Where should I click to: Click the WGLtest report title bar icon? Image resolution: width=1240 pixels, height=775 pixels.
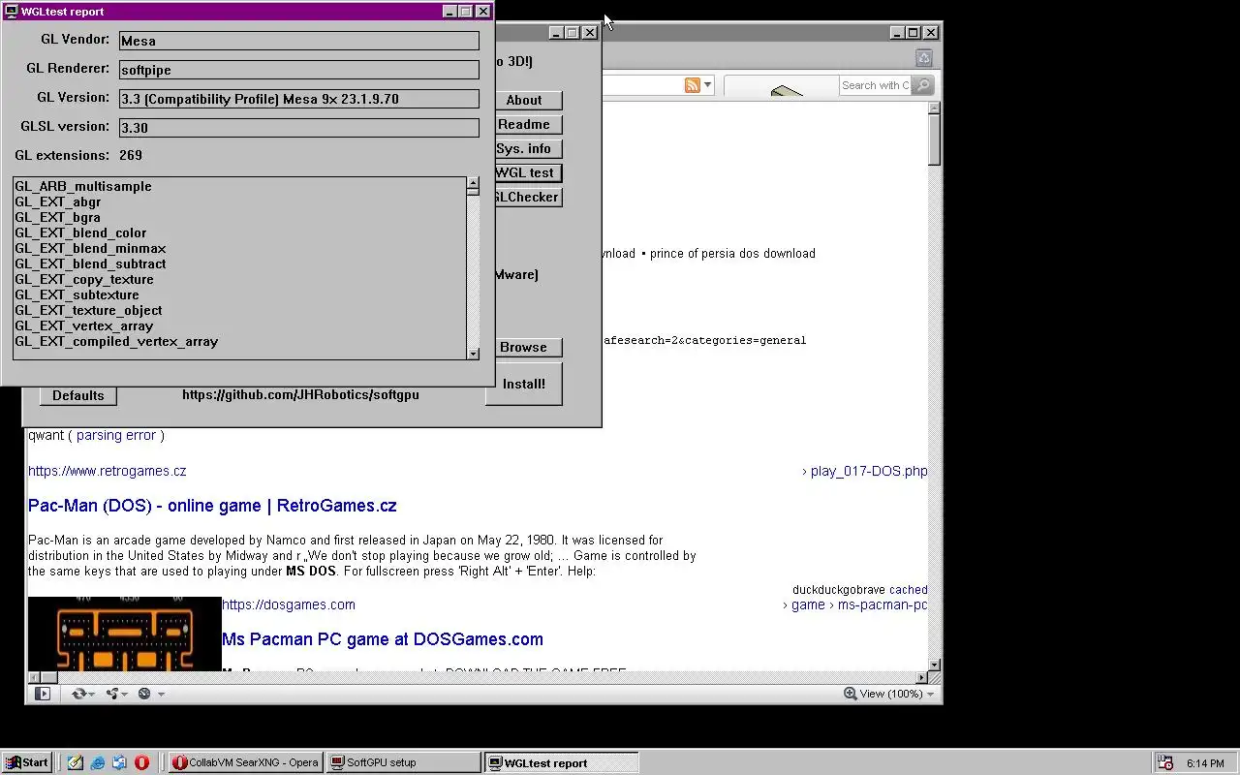[x=11, y=12]
